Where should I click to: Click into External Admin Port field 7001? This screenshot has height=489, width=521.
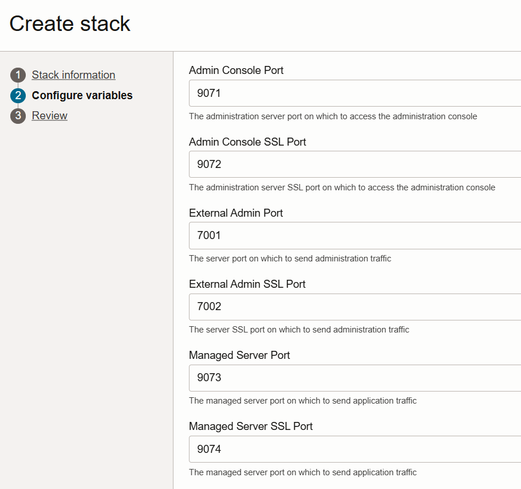pyautogui.click(x=355, y=235)
